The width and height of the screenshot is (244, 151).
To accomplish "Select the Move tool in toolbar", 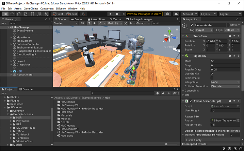I will [12, 14].
